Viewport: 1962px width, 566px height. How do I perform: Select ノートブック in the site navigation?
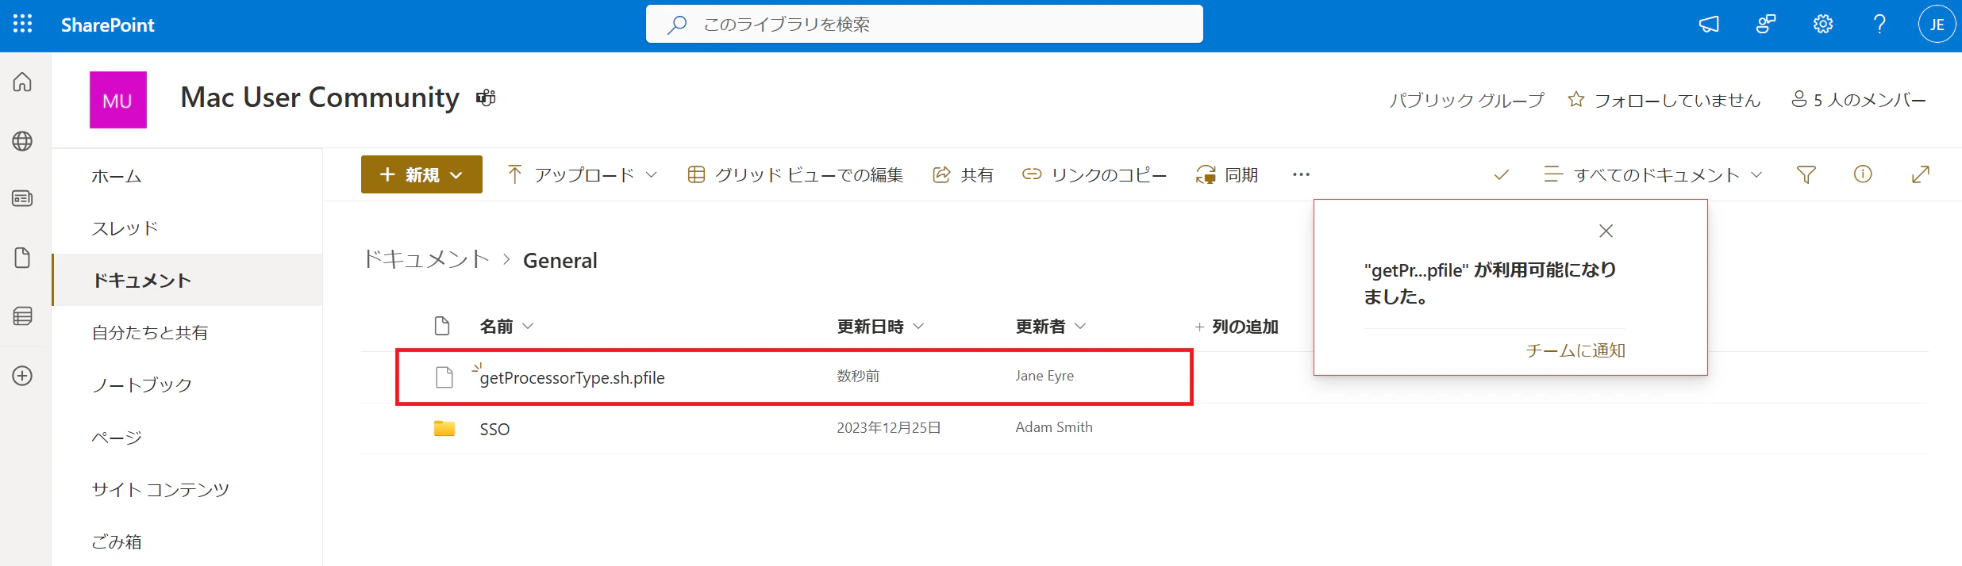[x=142, y=385]
